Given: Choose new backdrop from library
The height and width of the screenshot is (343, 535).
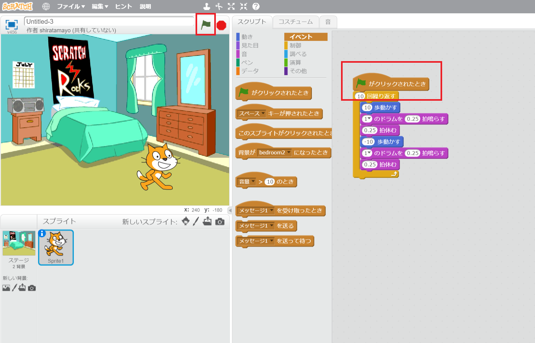Looking at the screenshot, I should [6, 288].
